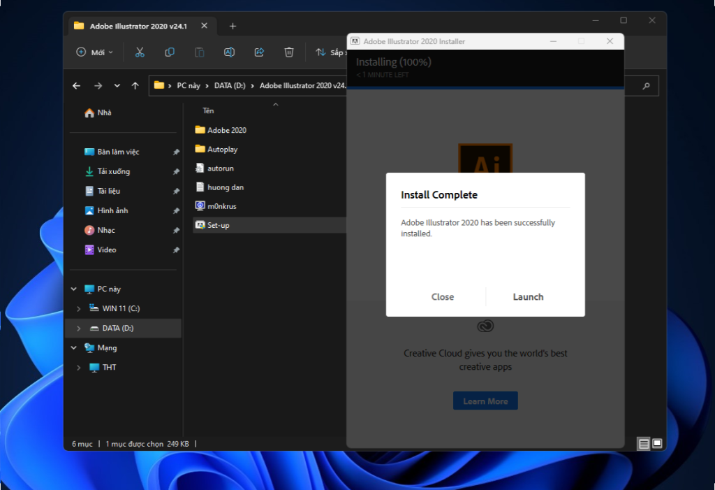This screenshot has width=715, height=490.
Task: Open Tải xuống in sidebar
Action: click(x=108, y=171)
